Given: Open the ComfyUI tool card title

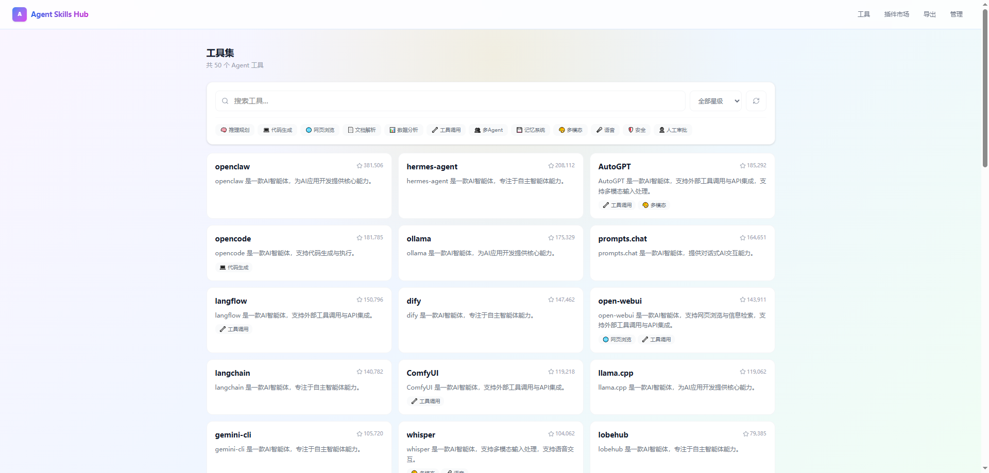Looking at the screenshot, I should [422, 373].
